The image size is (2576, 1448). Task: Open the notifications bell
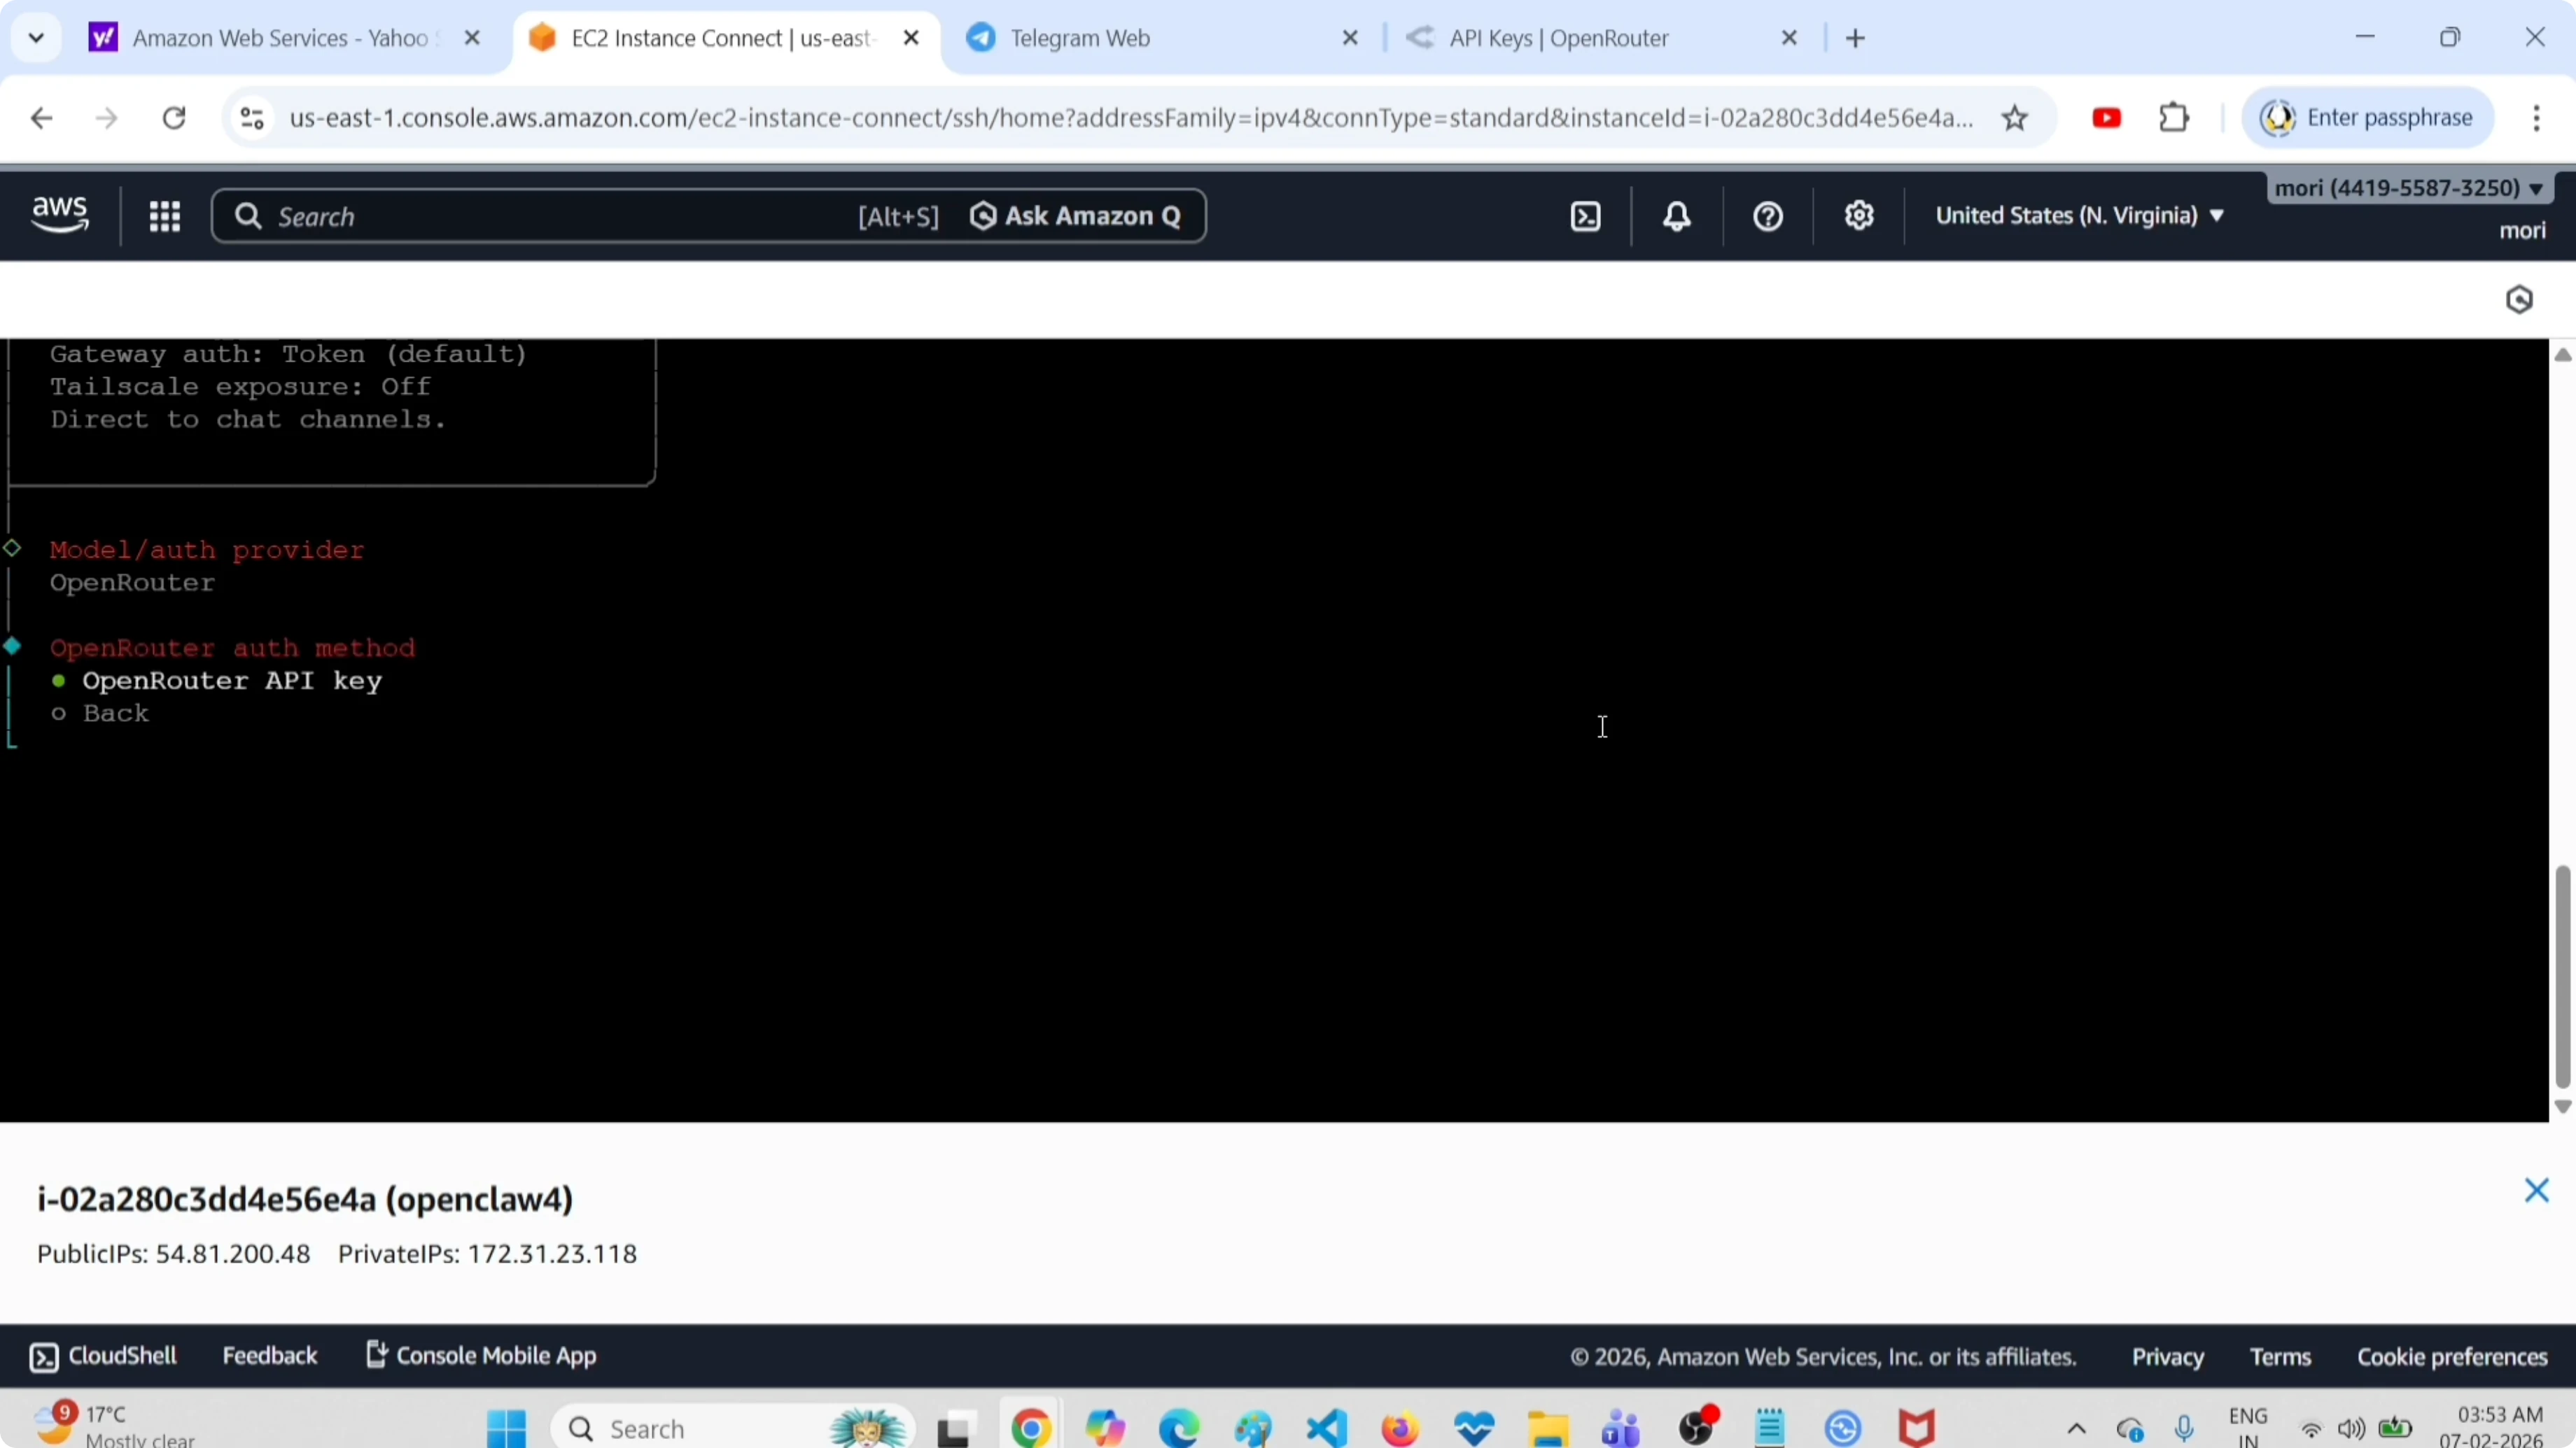pyautogui.click(x=1677, y=216)
